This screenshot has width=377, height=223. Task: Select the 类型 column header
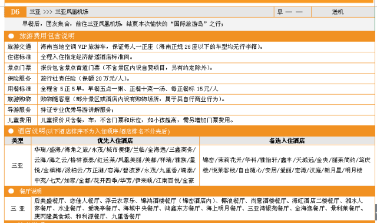coord(18,141)
